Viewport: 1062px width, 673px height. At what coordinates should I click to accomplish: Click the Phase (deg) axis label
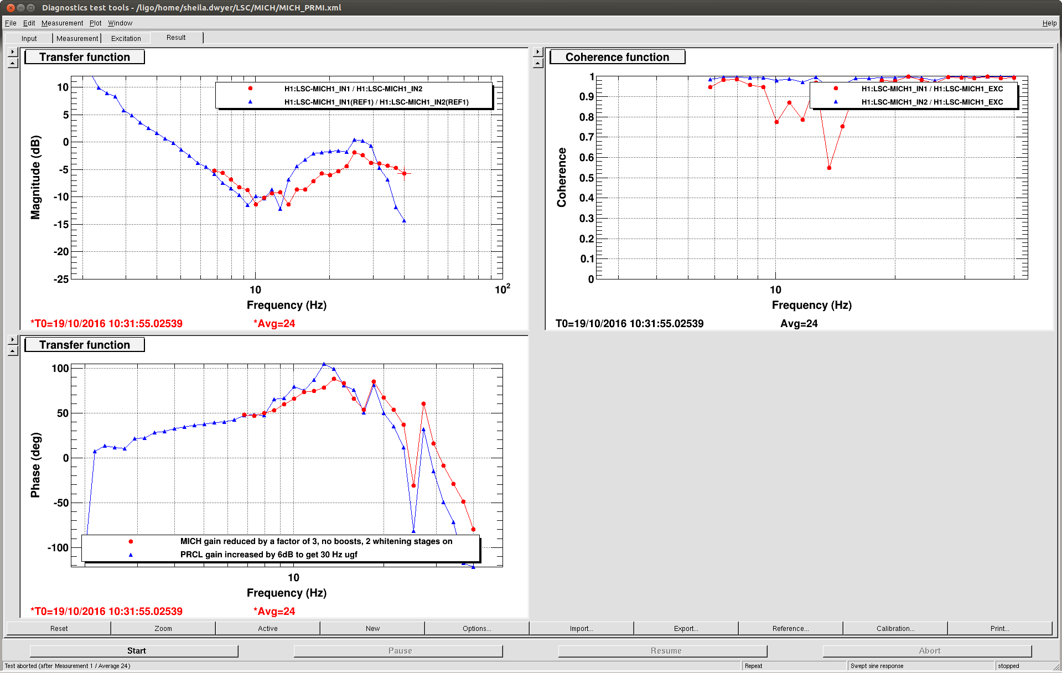[x=35, y=465]
